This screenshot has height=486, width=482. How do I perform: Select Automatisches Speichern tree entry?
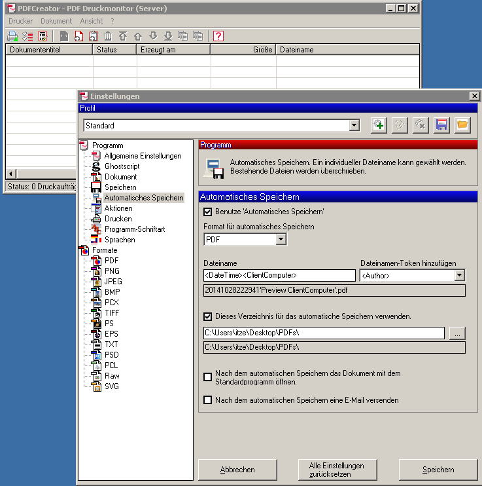point(144,198)
